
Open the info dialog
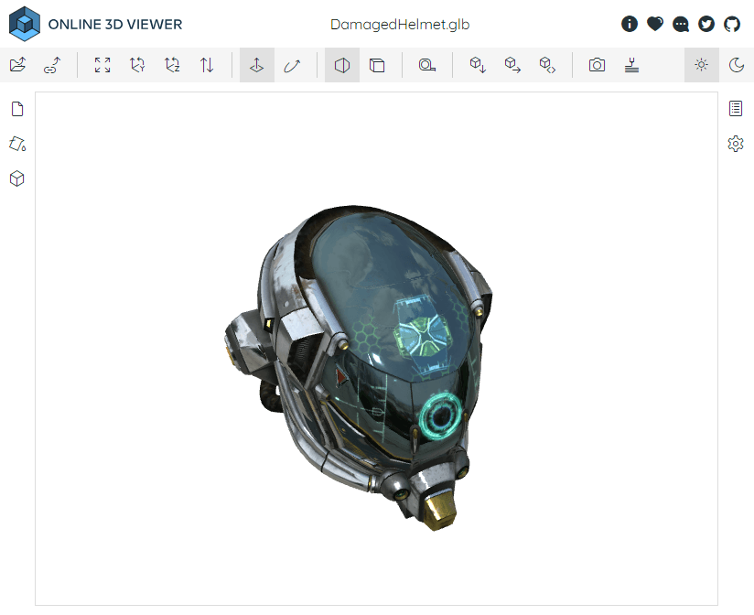(630, 24)
